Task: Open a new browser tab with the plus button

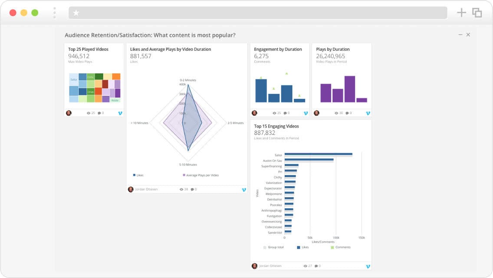Action: [x=462, y=13]
